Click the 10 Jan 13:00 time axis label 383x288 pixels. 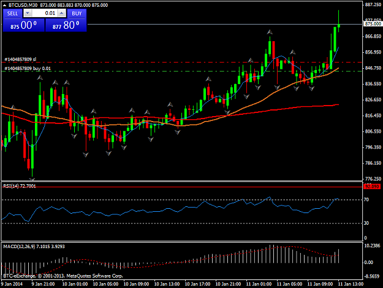(x=167, y=284)
